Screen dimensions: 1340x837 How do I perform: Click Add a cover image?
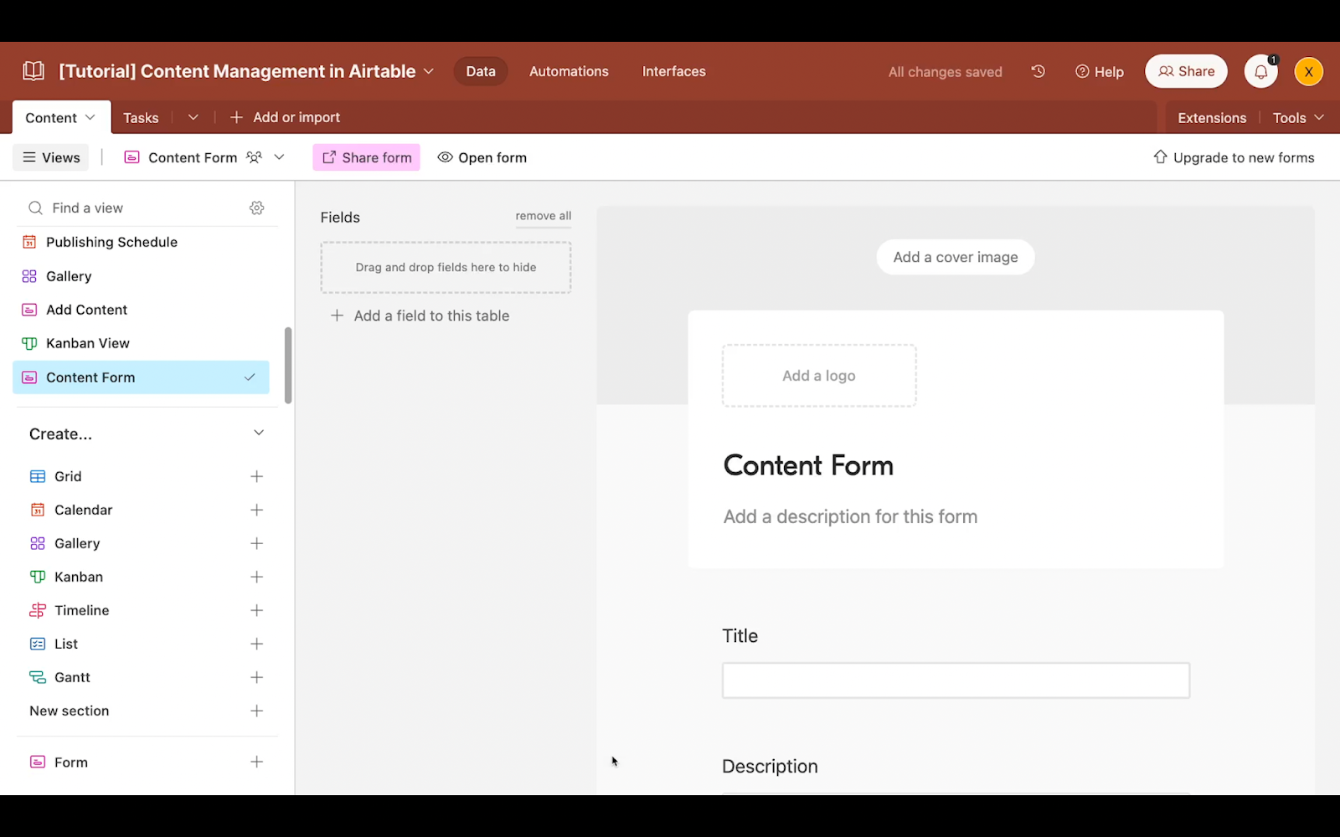click(x=956, y=257)
